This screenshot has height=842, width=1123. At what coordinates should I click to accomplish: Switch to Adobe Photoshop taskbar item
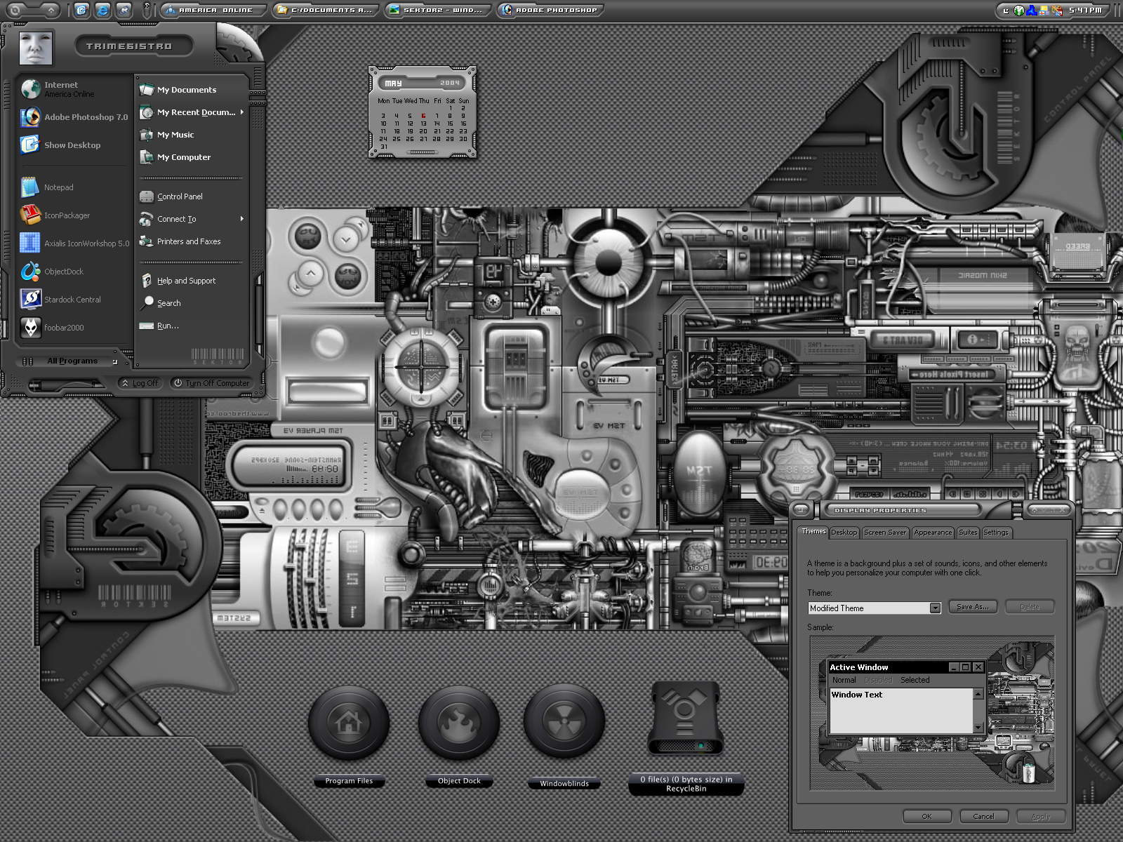(x=550, y=10)
